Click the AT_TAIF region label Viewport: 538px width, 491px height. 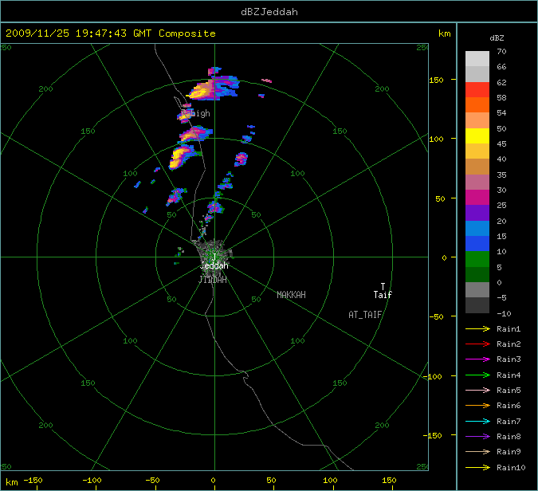click(365, 315)
